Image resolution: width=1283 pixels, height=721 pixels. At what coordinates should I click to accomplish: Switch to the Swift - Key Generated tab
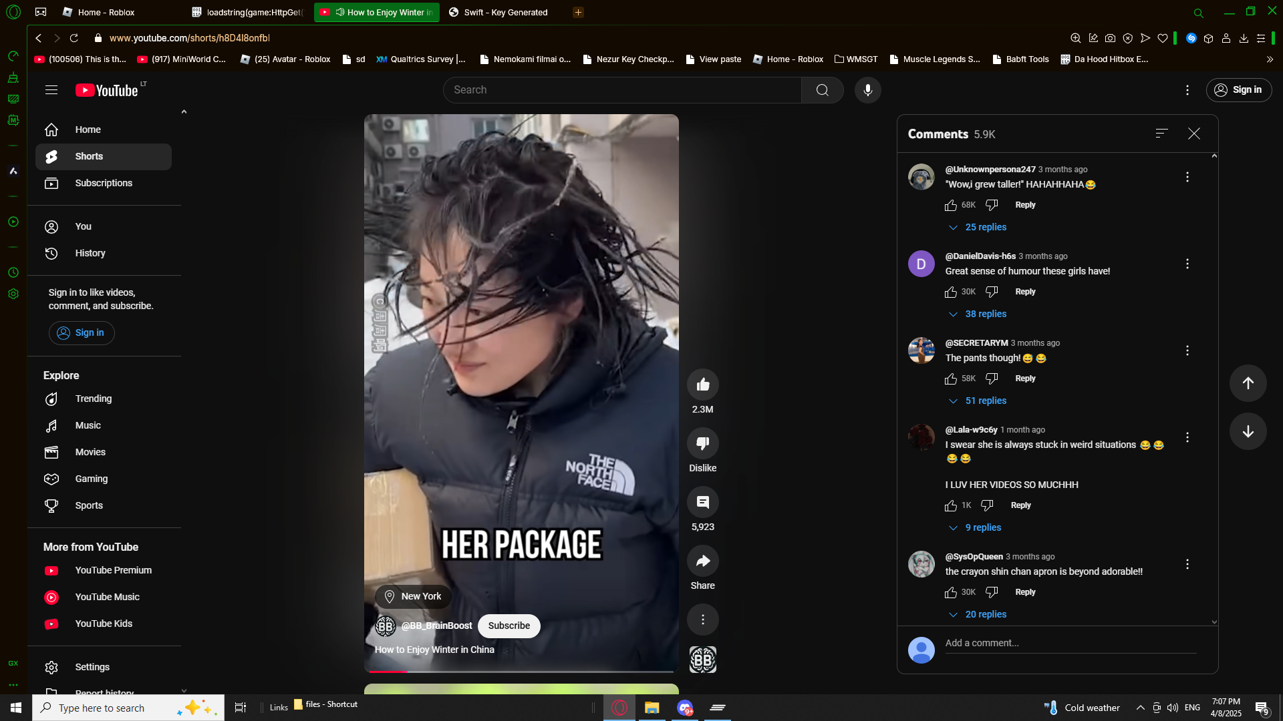pyautogui.click(x=505, y=13)
